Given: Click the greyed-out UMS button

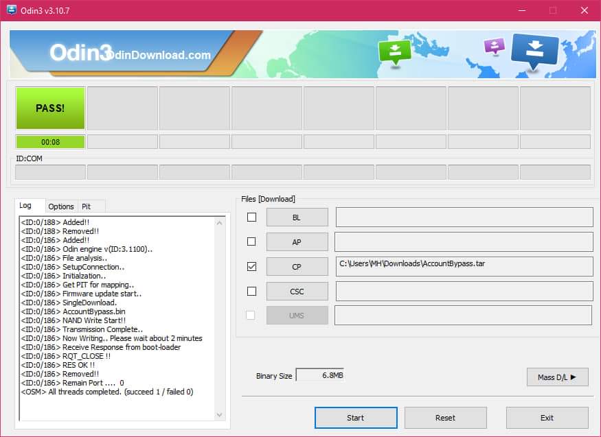Looking at the screenshot, I should 297,316.
